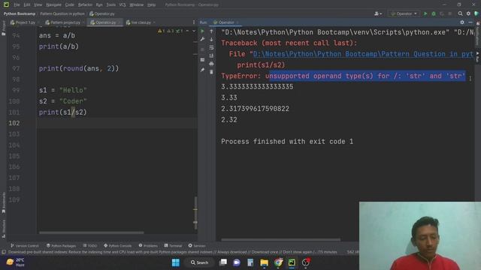Run Operator with the green toolbar play button
The width and height of the screenshot is (481, 270).
pyautogui.click(x=425, y=13)
